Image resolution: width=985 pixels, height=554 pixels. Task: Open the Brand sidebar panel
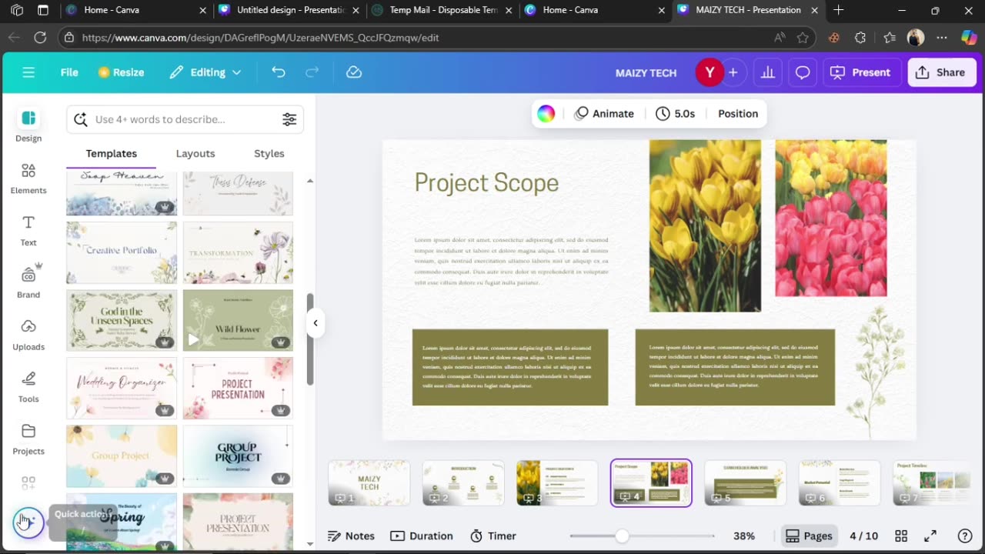pyautogui.click(x=28, y=282)
